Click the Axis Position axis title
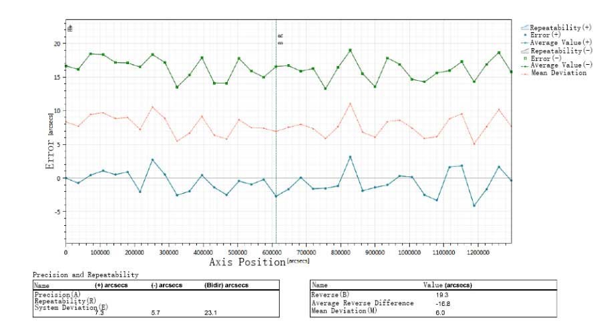601x322 pixels. coord(247,263)
